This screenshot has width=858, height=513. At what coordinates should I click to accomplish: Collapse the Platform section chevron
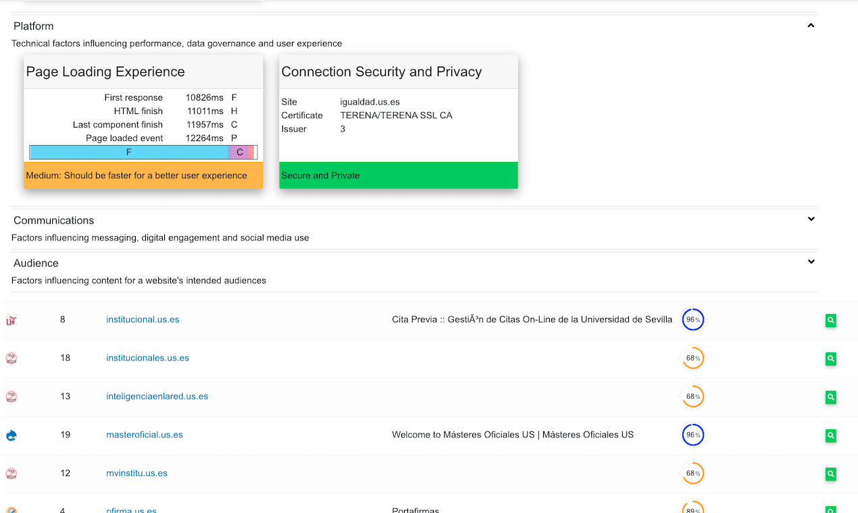[811, 26]
